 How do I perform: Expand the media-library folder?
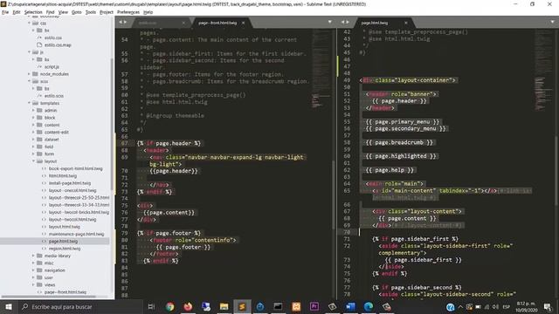click(x=33, y=256)
